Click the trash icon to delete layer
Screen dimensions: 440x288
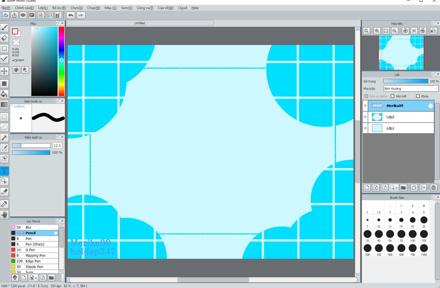[433, 188]
